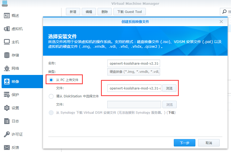
Task: Click the Virtual Machine Manager app icon
Action: point(5,3)
